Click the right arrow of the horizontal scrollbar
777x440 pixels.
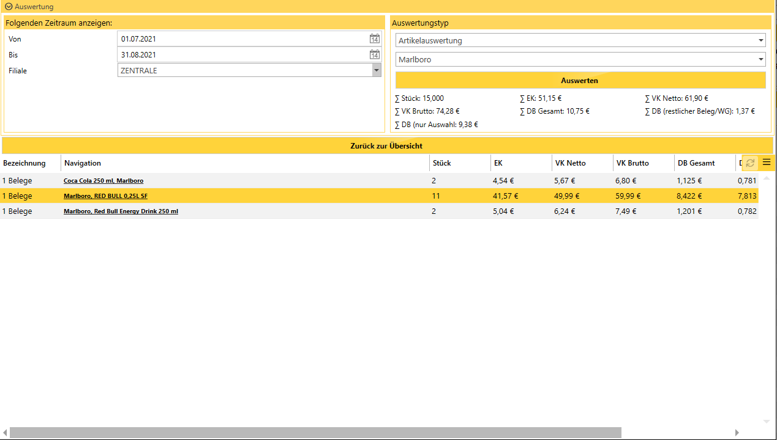737,433
